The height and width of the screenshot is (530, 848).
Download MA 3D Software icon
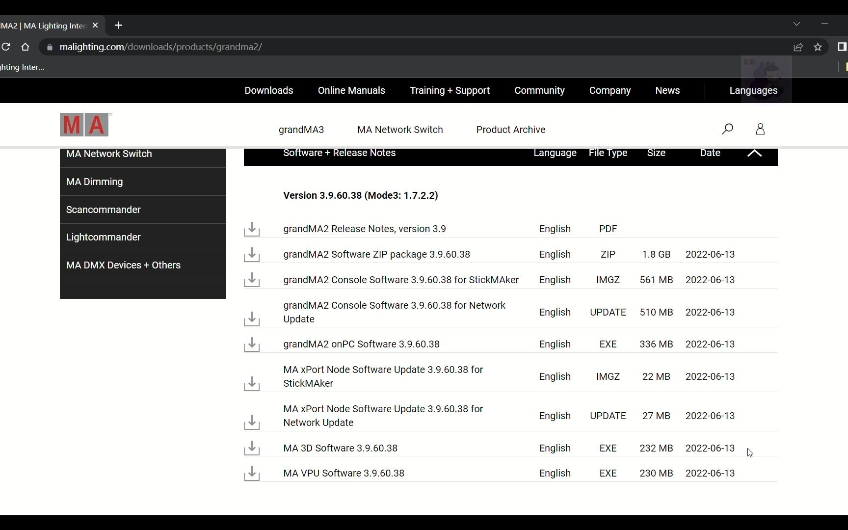tap(252, 448)
